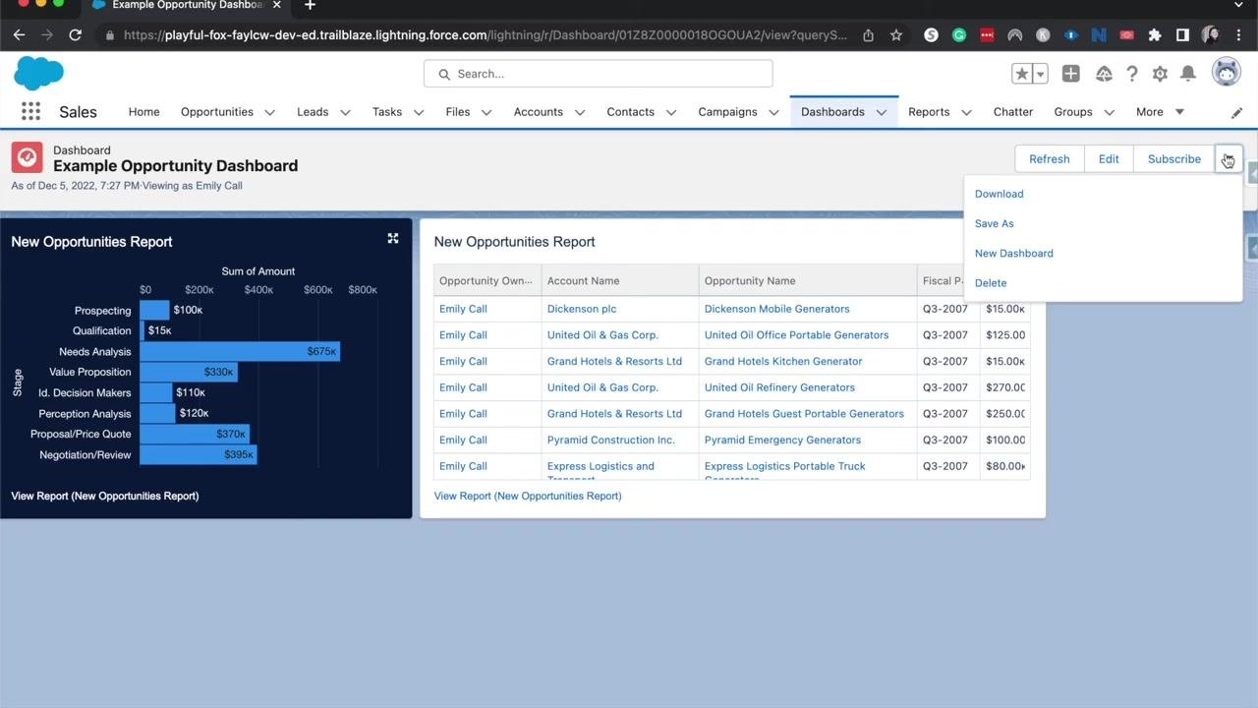Image resolution: width=1258 pixels, height=708 pixels.
Task: Click the Subscribe button
Action: point(1174,159)
